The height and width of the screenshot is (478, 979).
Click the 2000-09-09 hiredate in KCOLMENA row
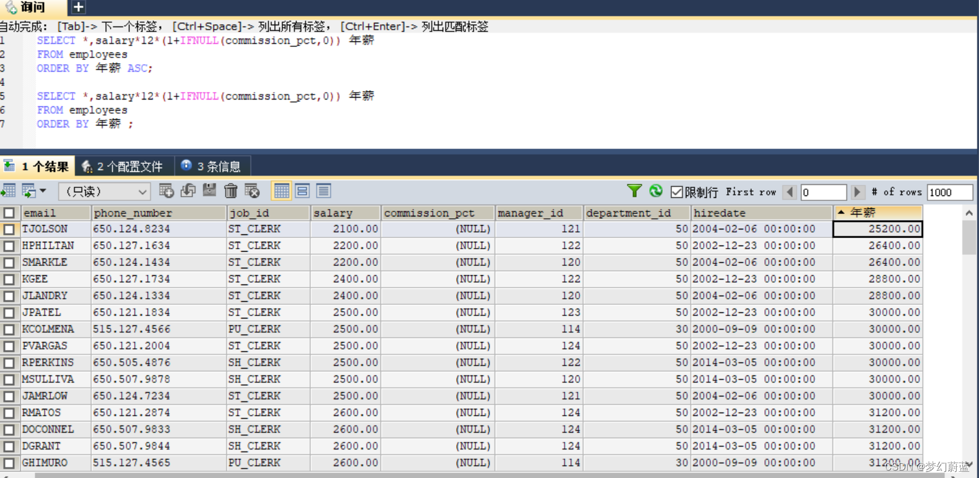tap(761, 330)
